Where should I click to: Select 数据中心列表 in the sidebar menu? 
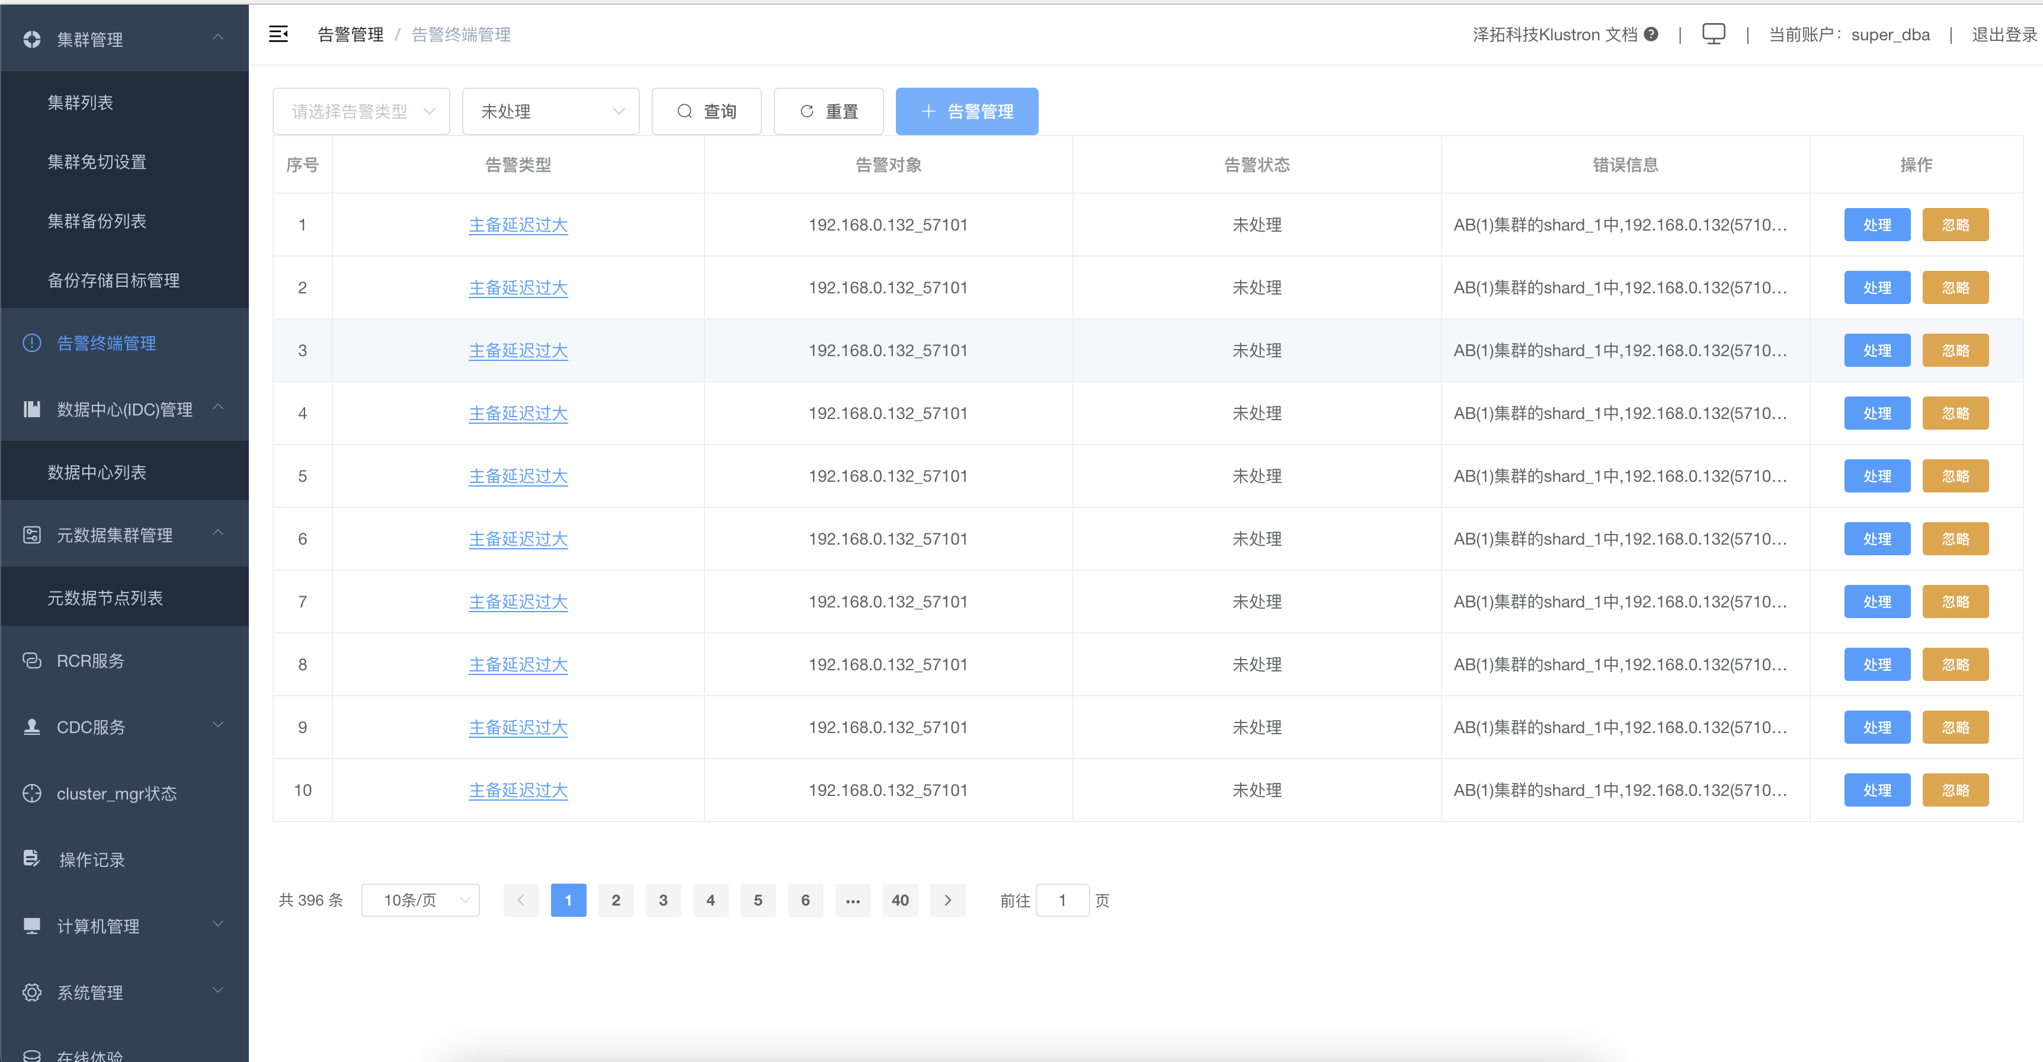pos(97,472)
